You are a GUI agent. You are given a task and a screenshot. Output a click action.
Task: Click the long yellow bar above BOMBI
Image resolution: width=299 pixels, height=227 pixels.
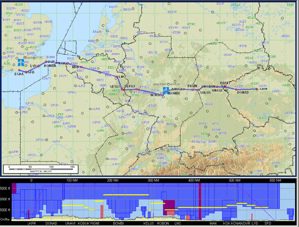click(126, 195)
